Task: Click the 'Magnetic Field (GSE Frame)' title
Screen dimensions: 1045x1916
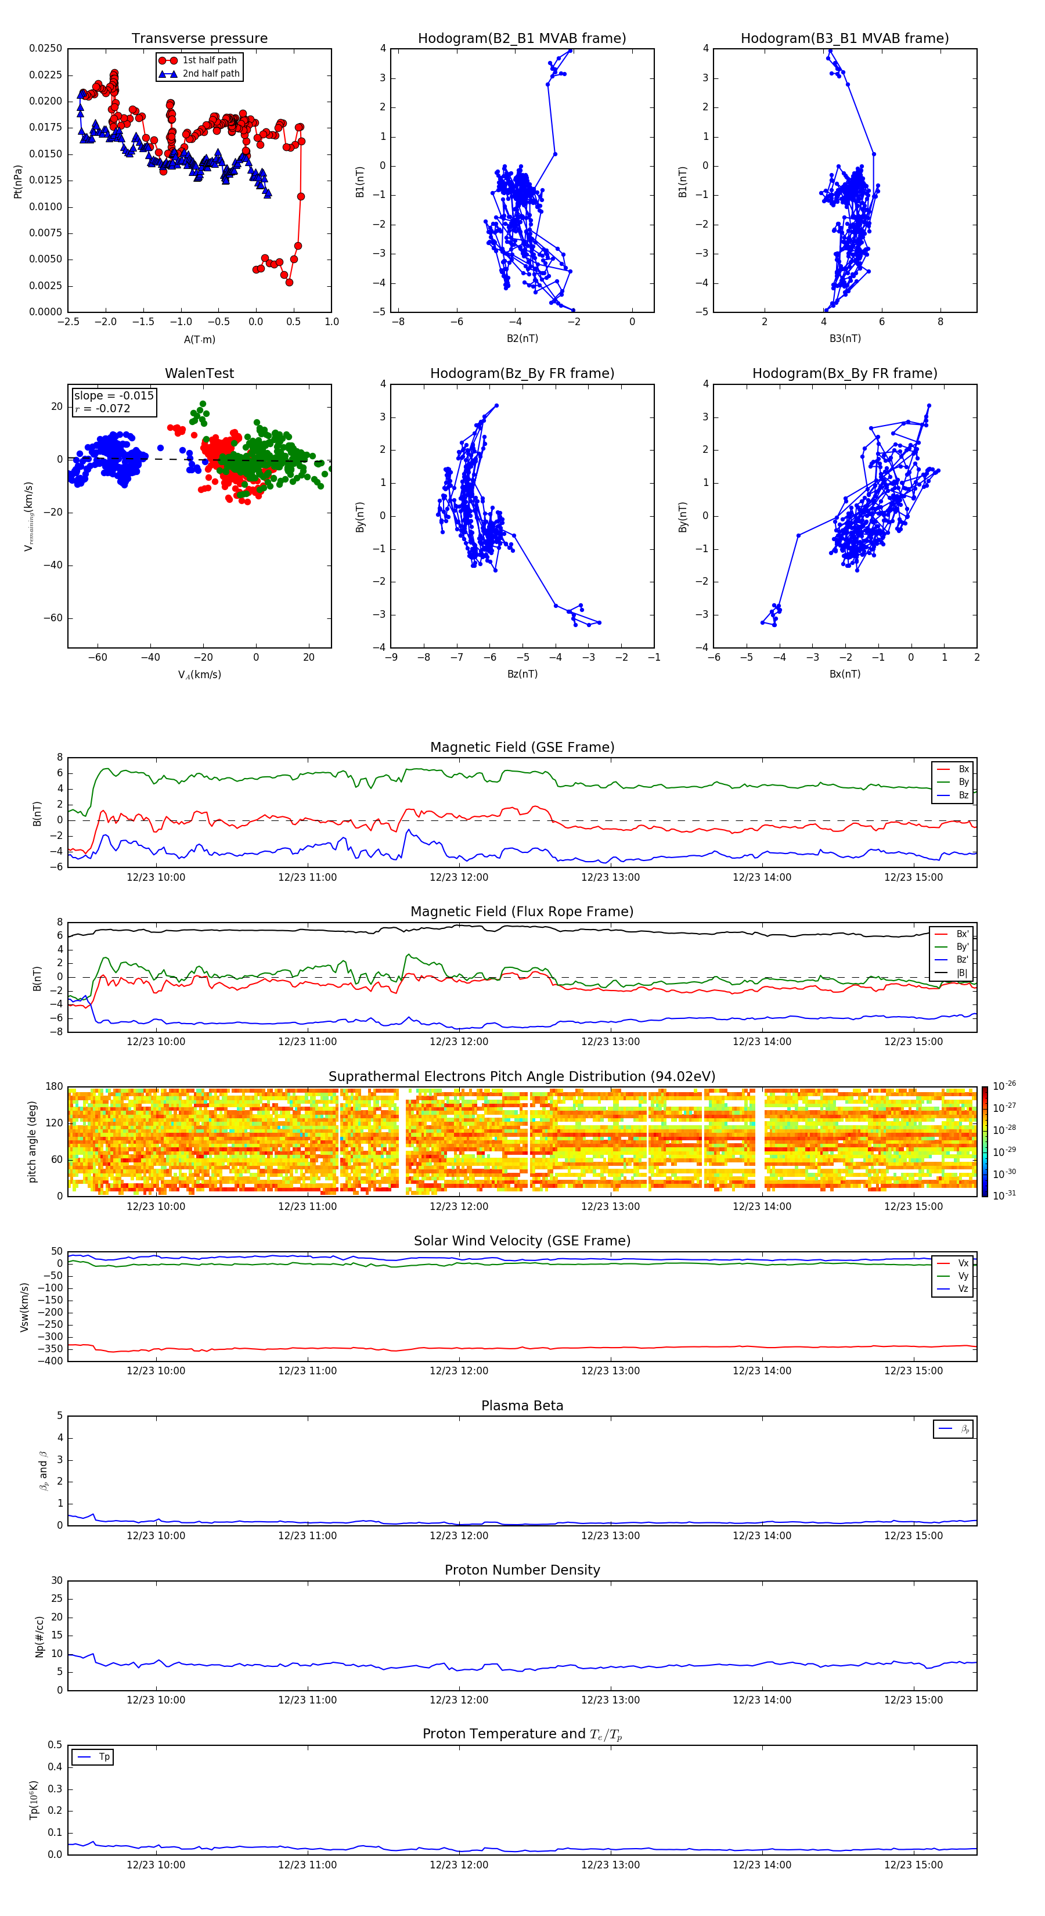Action: pos(522,747)
